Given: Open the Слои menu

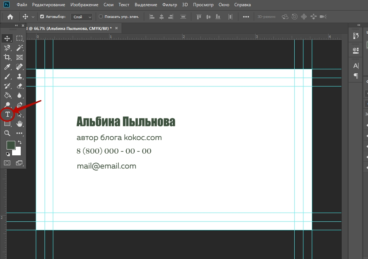Looking at the screenshot, I should [x=108, y=5].
